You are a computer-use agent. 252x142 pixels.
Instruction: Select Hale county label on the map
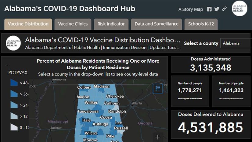click(86, 120)
